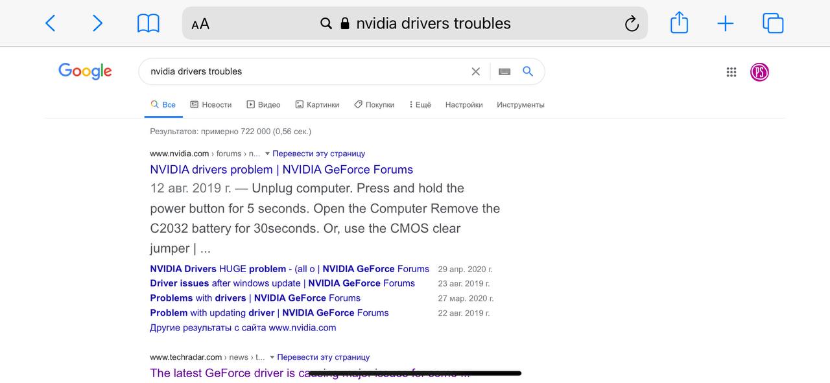Open the on-screen keyboard icon
The image size is (830, 383).
(x=504, y=71)
